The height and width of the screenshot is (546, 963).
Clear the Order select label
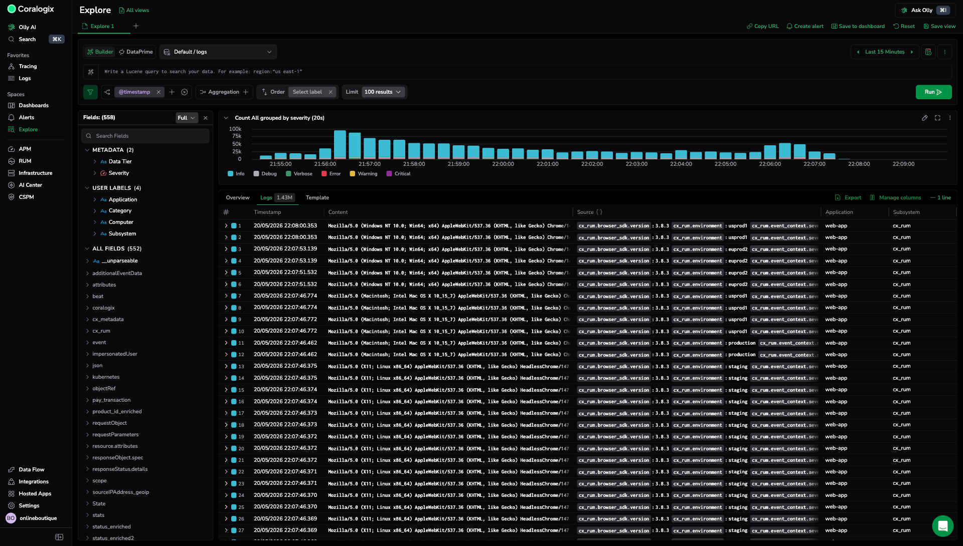coord(331,92)
